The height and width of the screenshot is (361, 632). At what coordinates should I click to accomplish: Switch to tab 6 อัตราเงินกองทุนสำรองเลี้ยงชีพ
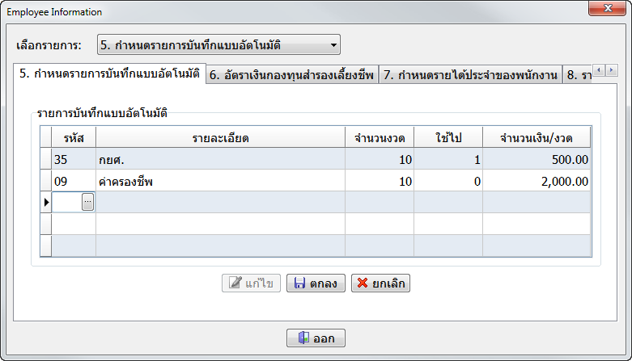pos(291,75)
